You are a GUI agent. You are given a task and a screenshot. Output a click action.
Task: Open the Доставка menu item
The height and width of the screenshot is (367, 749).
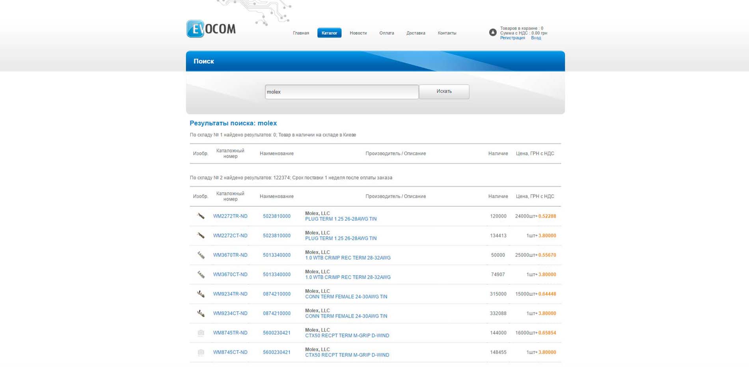click(415, 33)
